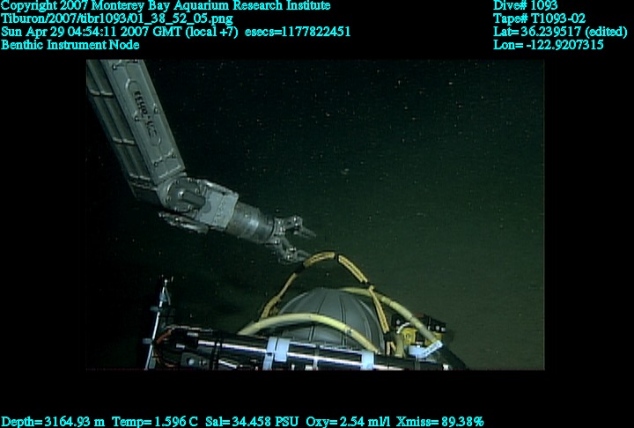Click the reading "Xmiss=89.38%"
The width and height of the screenshot is (634, 428).
(440, 422)
